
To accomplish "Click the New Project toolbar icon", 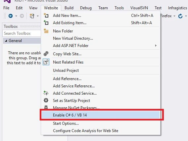I will point(32,16).
